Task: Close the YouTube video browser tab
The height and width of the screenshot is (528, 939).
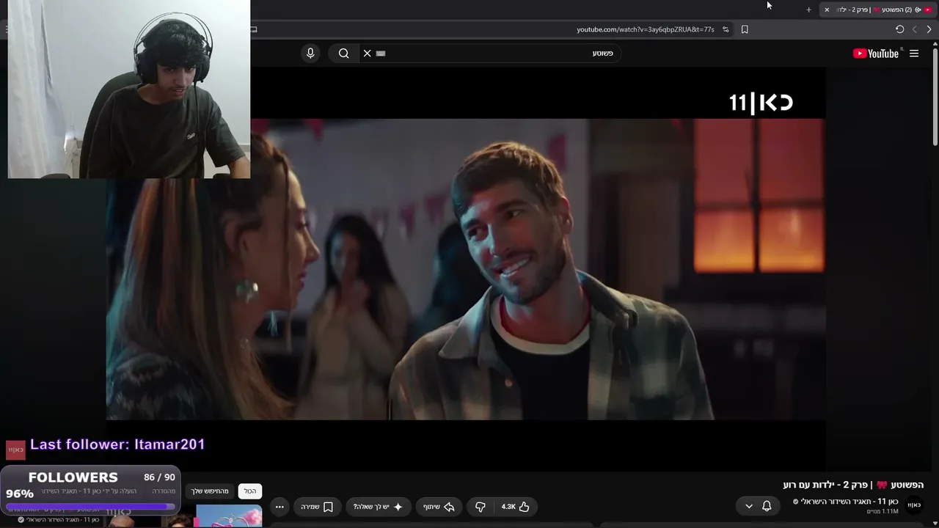Action: 827,10
